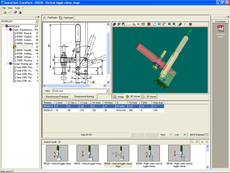Click the colored globe icon in main toolbar
Viewport: 230px width, 173px height.
(20, 12)
